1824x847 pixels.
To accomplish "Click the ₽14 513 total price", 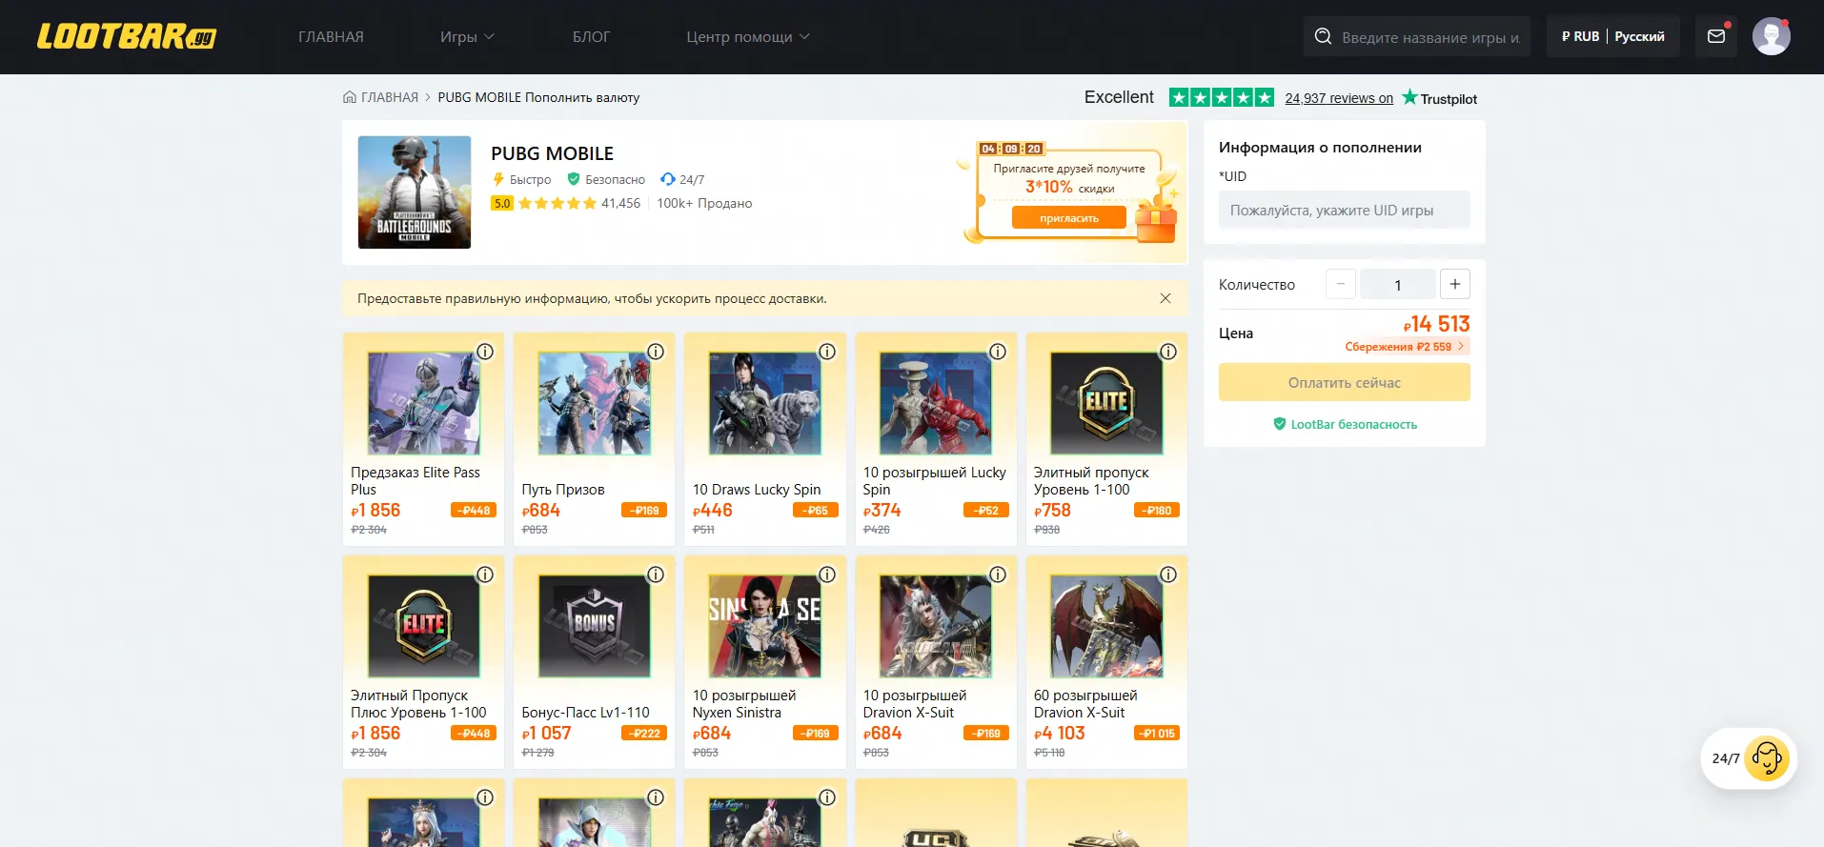I will (x=1437, y=324).
